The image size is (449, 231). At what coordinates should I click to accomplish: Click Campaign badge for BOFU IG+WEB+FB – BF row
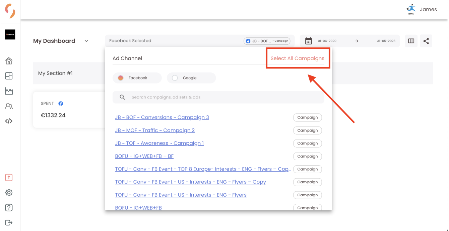308,156
